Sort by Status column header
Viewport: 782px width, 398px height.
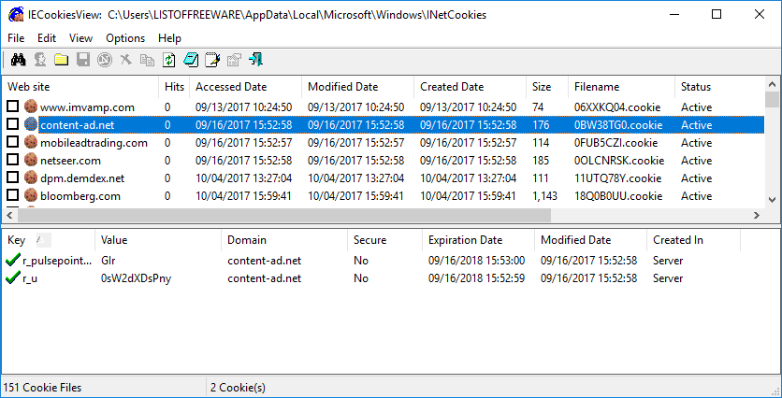pyautogui.click(x=719, y=87)
